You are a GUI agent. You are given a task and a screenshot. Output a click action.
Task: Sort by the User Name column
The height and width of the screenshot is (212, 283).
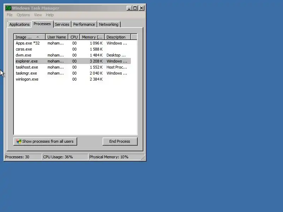point(57,37)
